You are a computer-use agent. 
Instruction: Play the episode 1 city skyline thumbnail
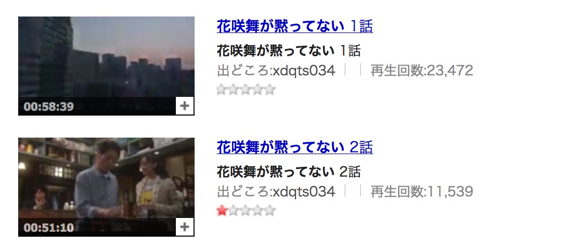106,66
